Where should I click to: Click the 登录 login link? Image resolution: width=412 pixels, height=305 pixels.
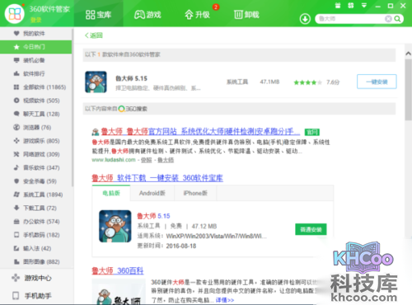(x=35, y=20)
